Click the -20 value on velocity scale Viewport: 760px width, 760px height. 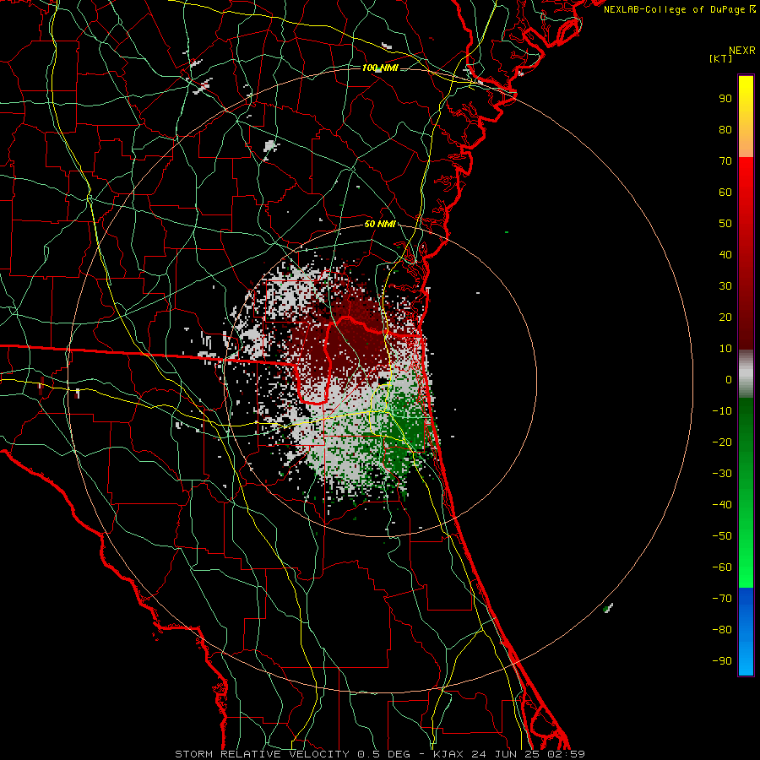coord(722,442)
